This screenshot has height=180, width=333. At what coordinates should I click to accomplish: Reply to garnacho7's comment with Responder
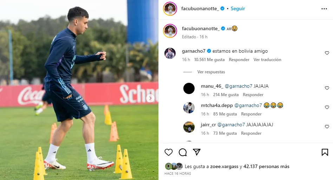click(239, 60)
